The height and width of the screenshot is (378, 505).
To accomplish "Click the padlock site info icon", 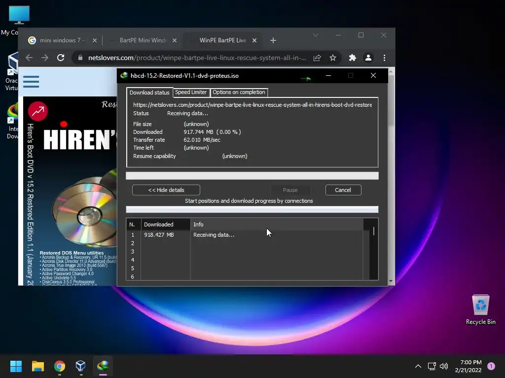I will click(x=80, y=58).
